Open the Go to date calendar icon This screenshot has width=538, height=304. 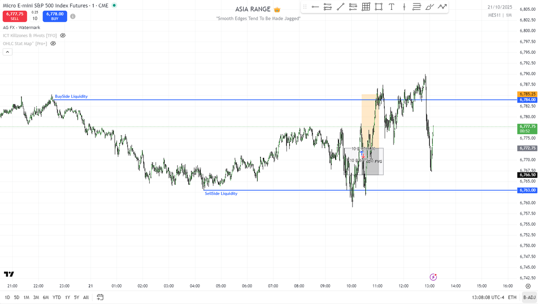point(100,297)
